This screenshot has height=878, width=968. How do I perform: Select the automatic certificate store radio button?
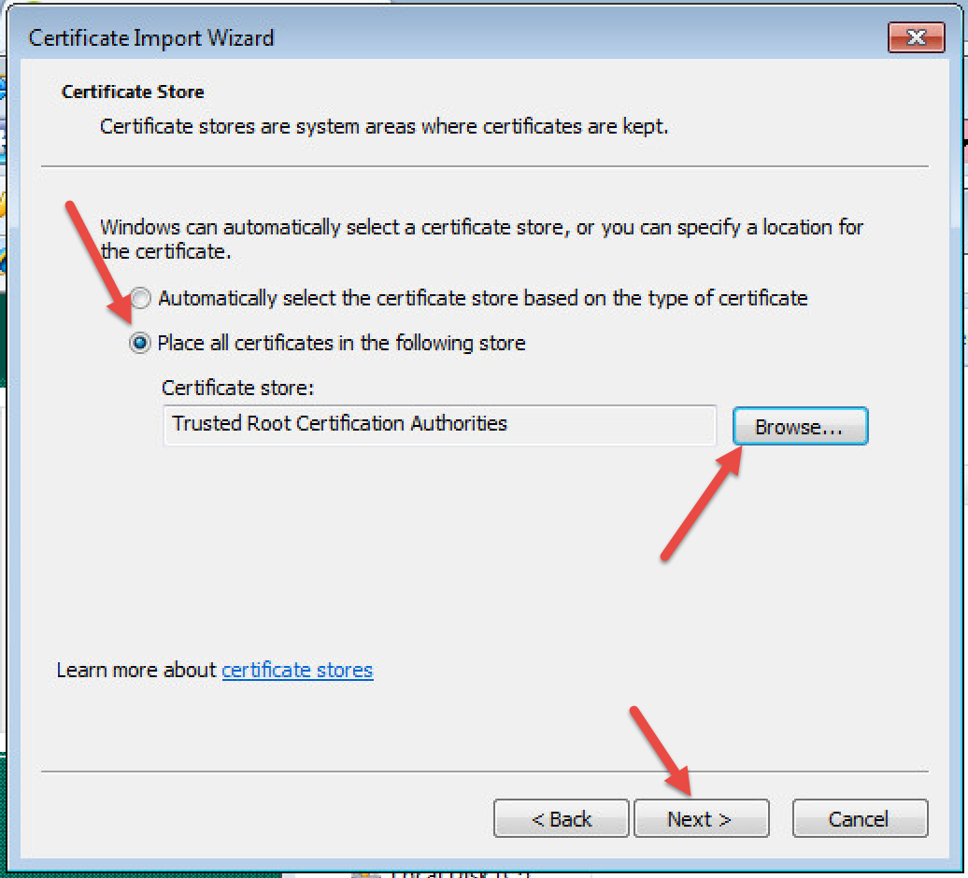pos(140,299)
